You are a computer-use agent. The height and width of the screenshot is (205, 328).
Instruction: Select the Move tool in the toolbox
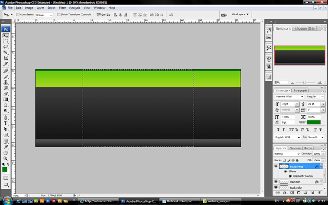click(x=6, y=36)
